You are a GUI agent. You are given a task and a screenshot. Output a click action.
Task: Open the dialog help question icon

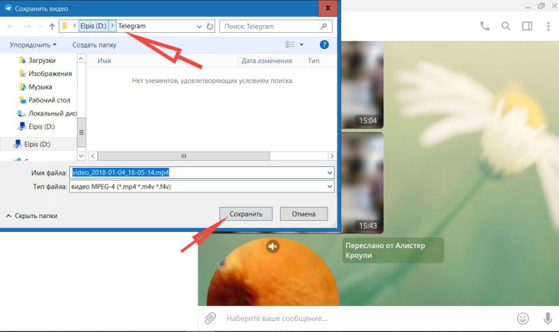(x=324, y=45)
